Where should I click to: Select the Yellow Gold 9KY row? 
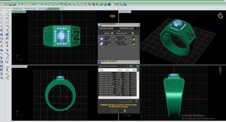pyautogui.click(x=117, y=73)
